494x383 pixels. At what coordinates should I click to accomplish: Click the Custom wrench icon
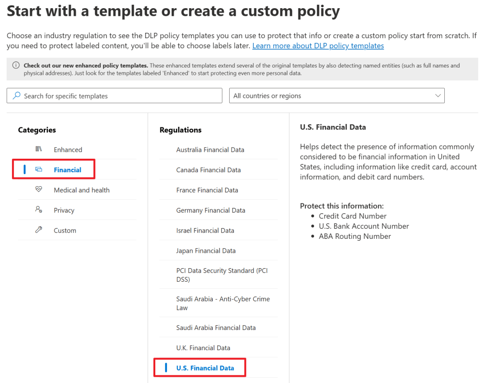[x=39, y=231]
